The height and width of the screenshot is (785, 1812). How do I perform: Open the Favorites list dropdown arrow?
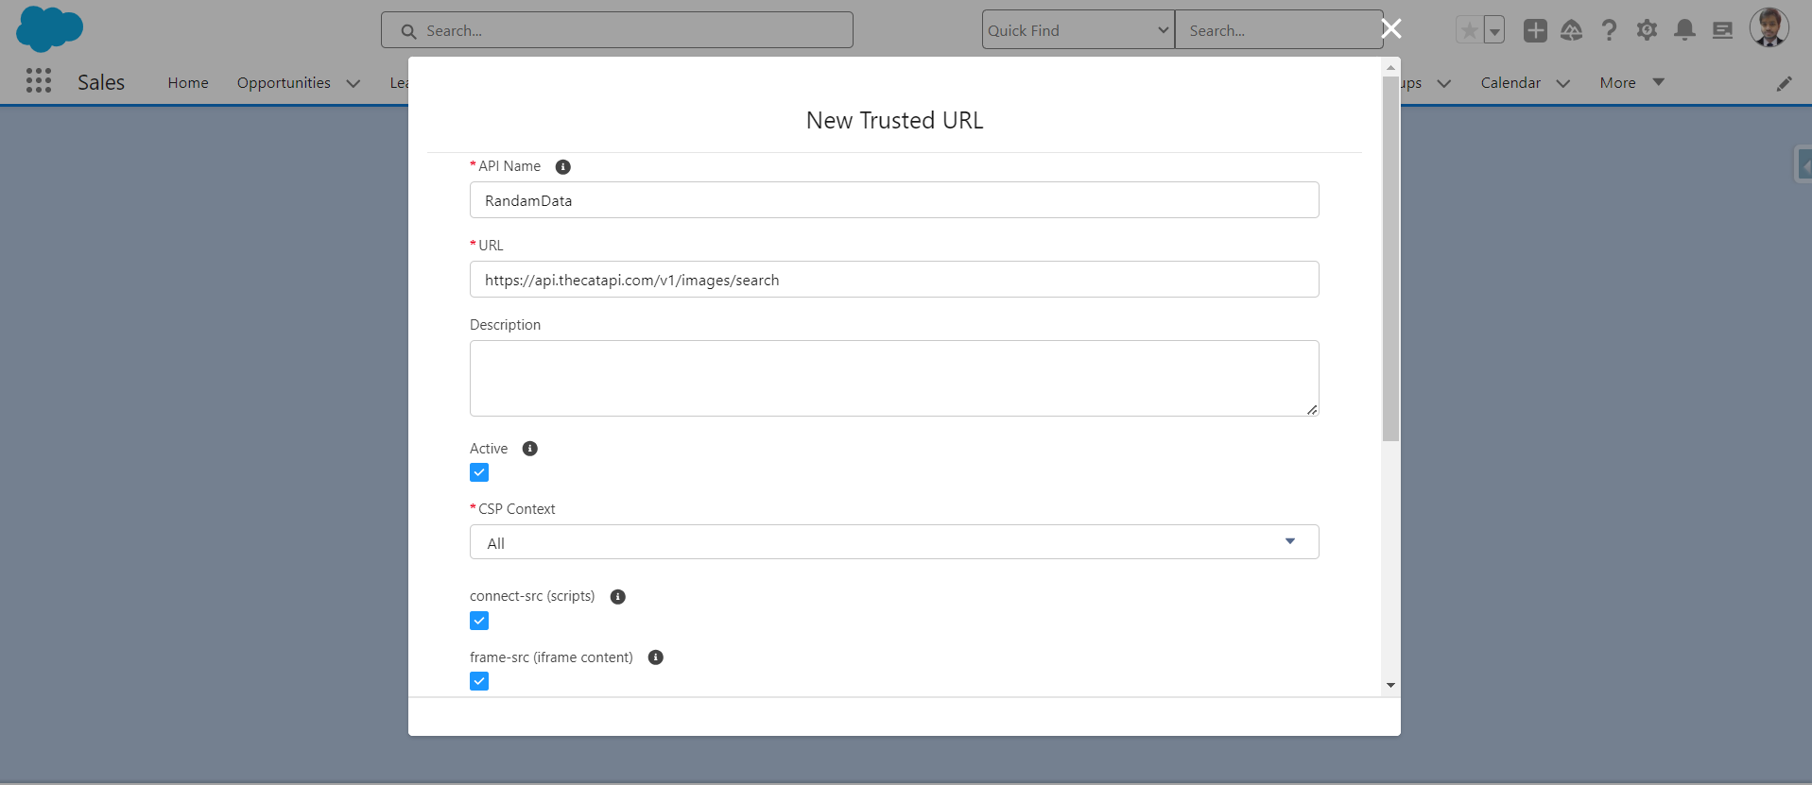coord(1494,30)
